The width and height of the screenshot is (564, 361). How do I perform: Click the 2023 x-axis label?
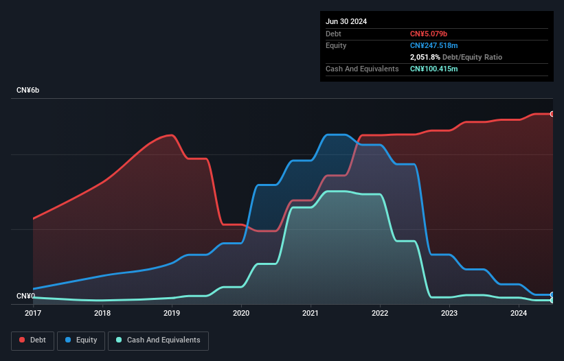coord(449,313)
